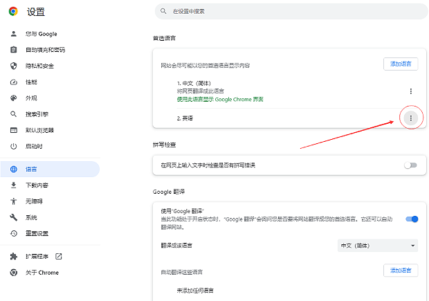The height and width of the screenshot is (301, 429).
Task: Open more options for 中文（简体）
Action: (411, 91)
